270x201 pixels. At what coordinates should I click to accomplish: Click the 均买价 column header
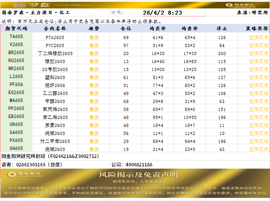pyautogui.click(x=158, y=28)
